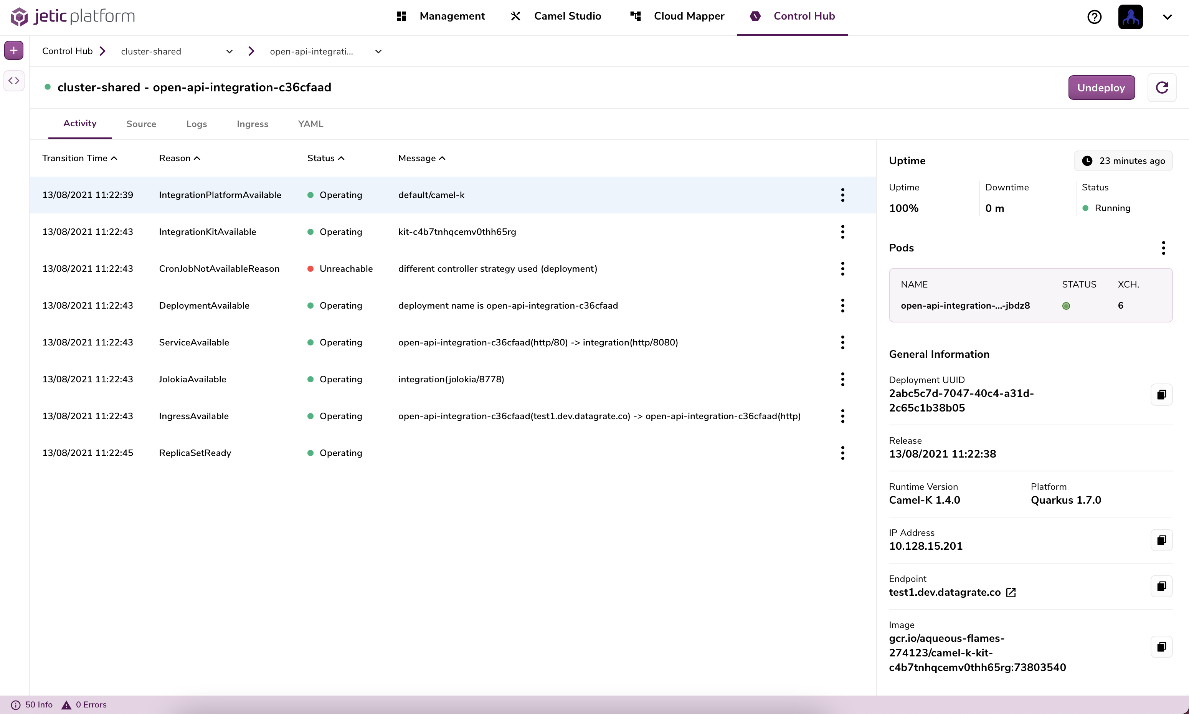Switch to the Activity tab
Image resolution: width=1189 pixels, height=714 pixels.
click(80, 124)
